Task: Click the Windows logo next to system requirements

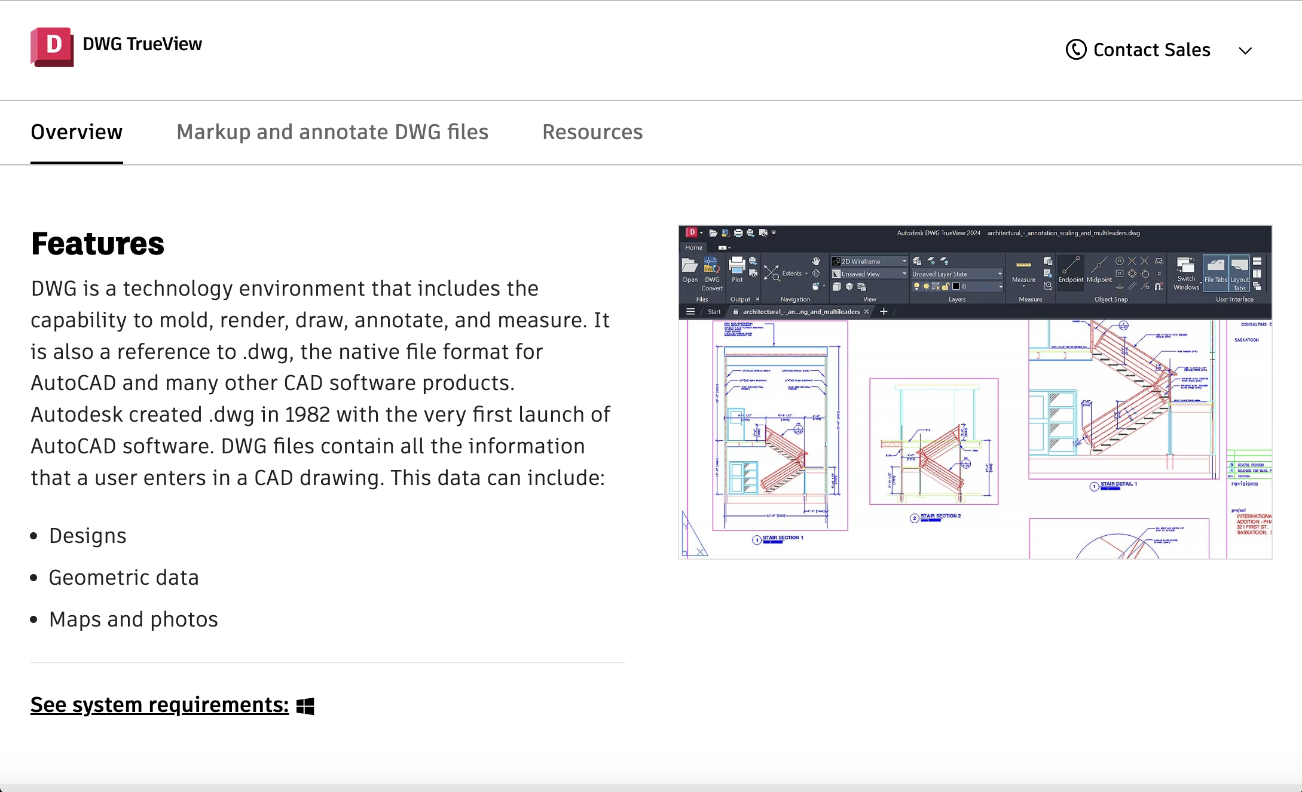Action: [305, 706]
